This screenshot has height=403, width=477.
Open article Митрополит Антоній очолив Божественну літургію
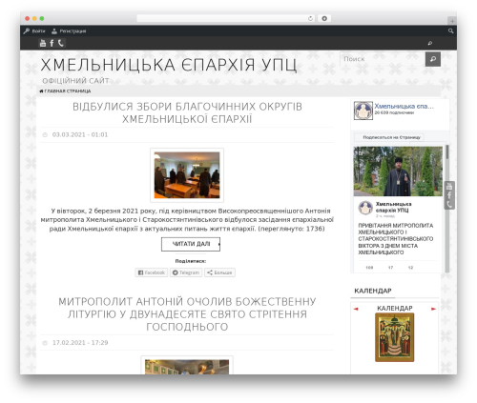click(187, 314)
